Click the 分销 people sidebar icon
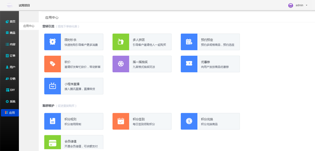 (x=7, y=79)
